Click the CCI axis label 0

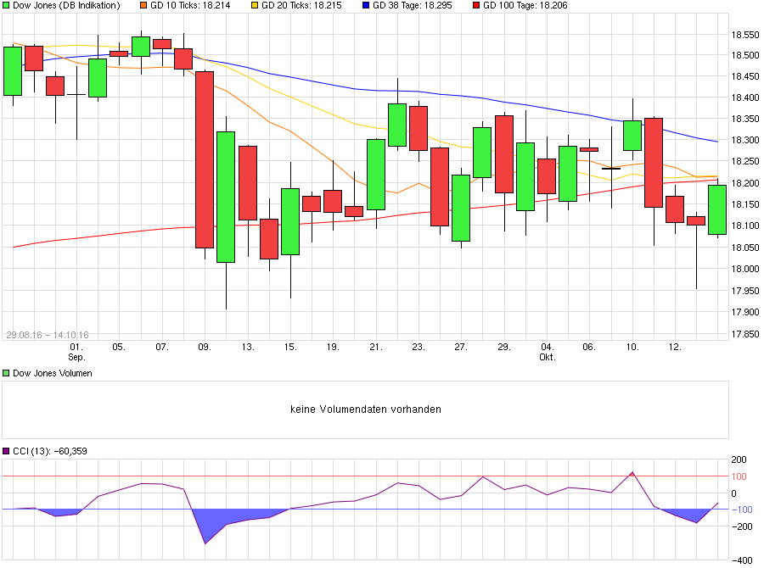[733, 493]
